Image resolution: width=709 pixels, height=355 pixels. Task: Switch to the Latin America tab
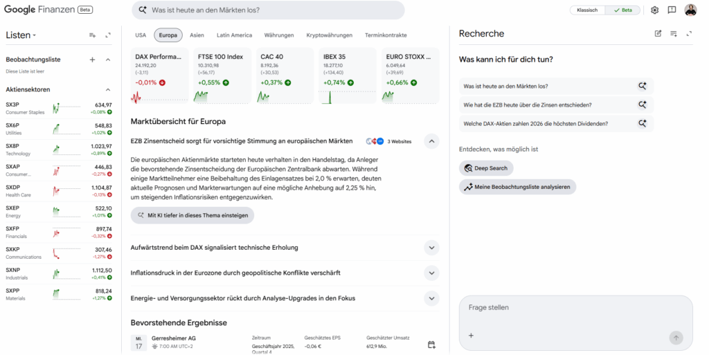234,35
